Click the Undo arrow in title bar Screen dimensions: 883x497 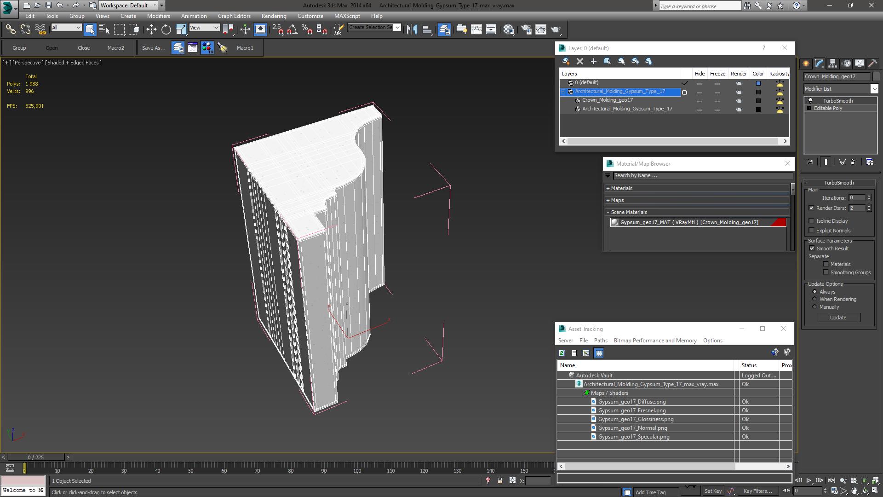pos(59,6)
